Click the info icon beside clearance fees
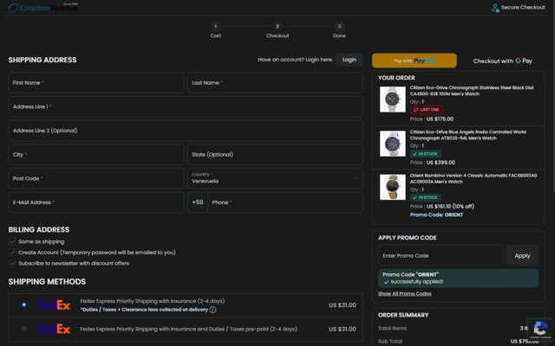This screenshot has width=555, height=346. tap(212, 310)
